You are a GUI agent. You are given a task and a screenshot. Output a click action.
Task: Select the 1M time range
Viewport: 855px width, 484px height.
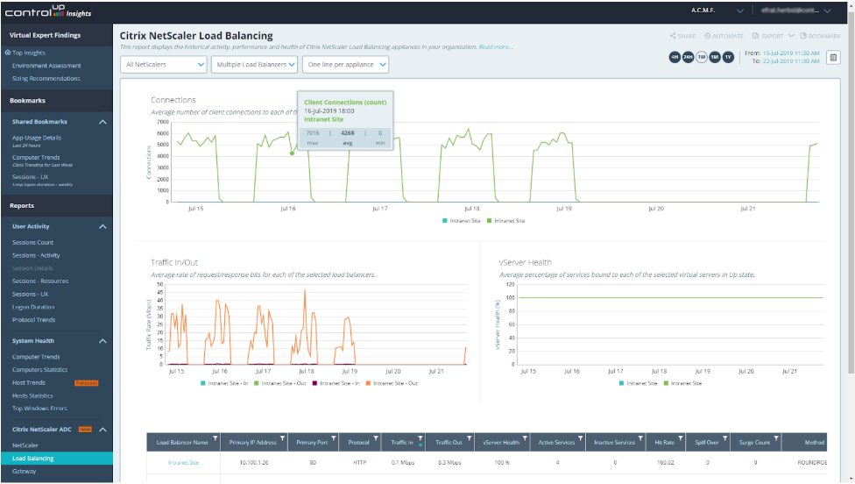(x=714, y=57)
